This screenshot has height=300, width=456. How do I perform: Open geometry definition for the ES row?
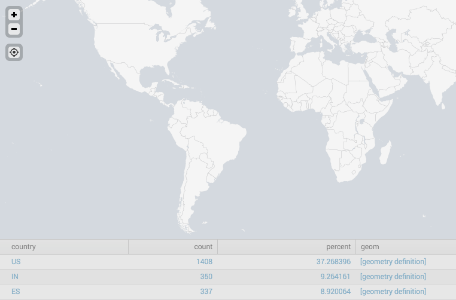coord(393,292)
